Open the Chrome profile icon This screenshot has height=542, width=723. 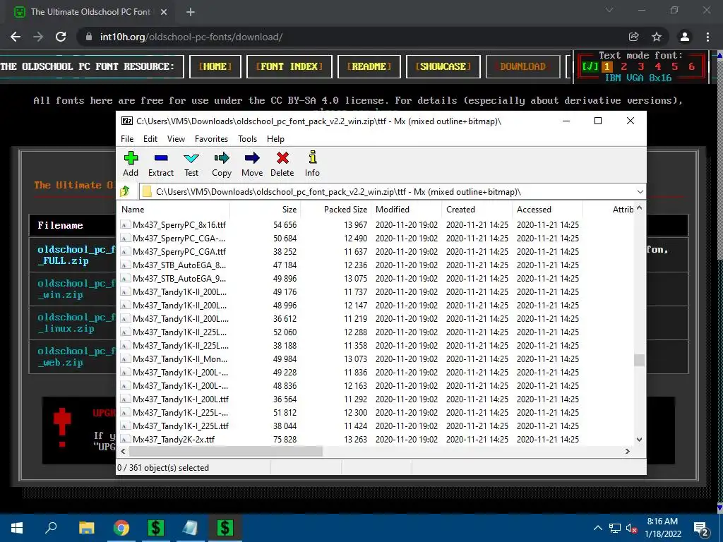(x=685, y=37)
